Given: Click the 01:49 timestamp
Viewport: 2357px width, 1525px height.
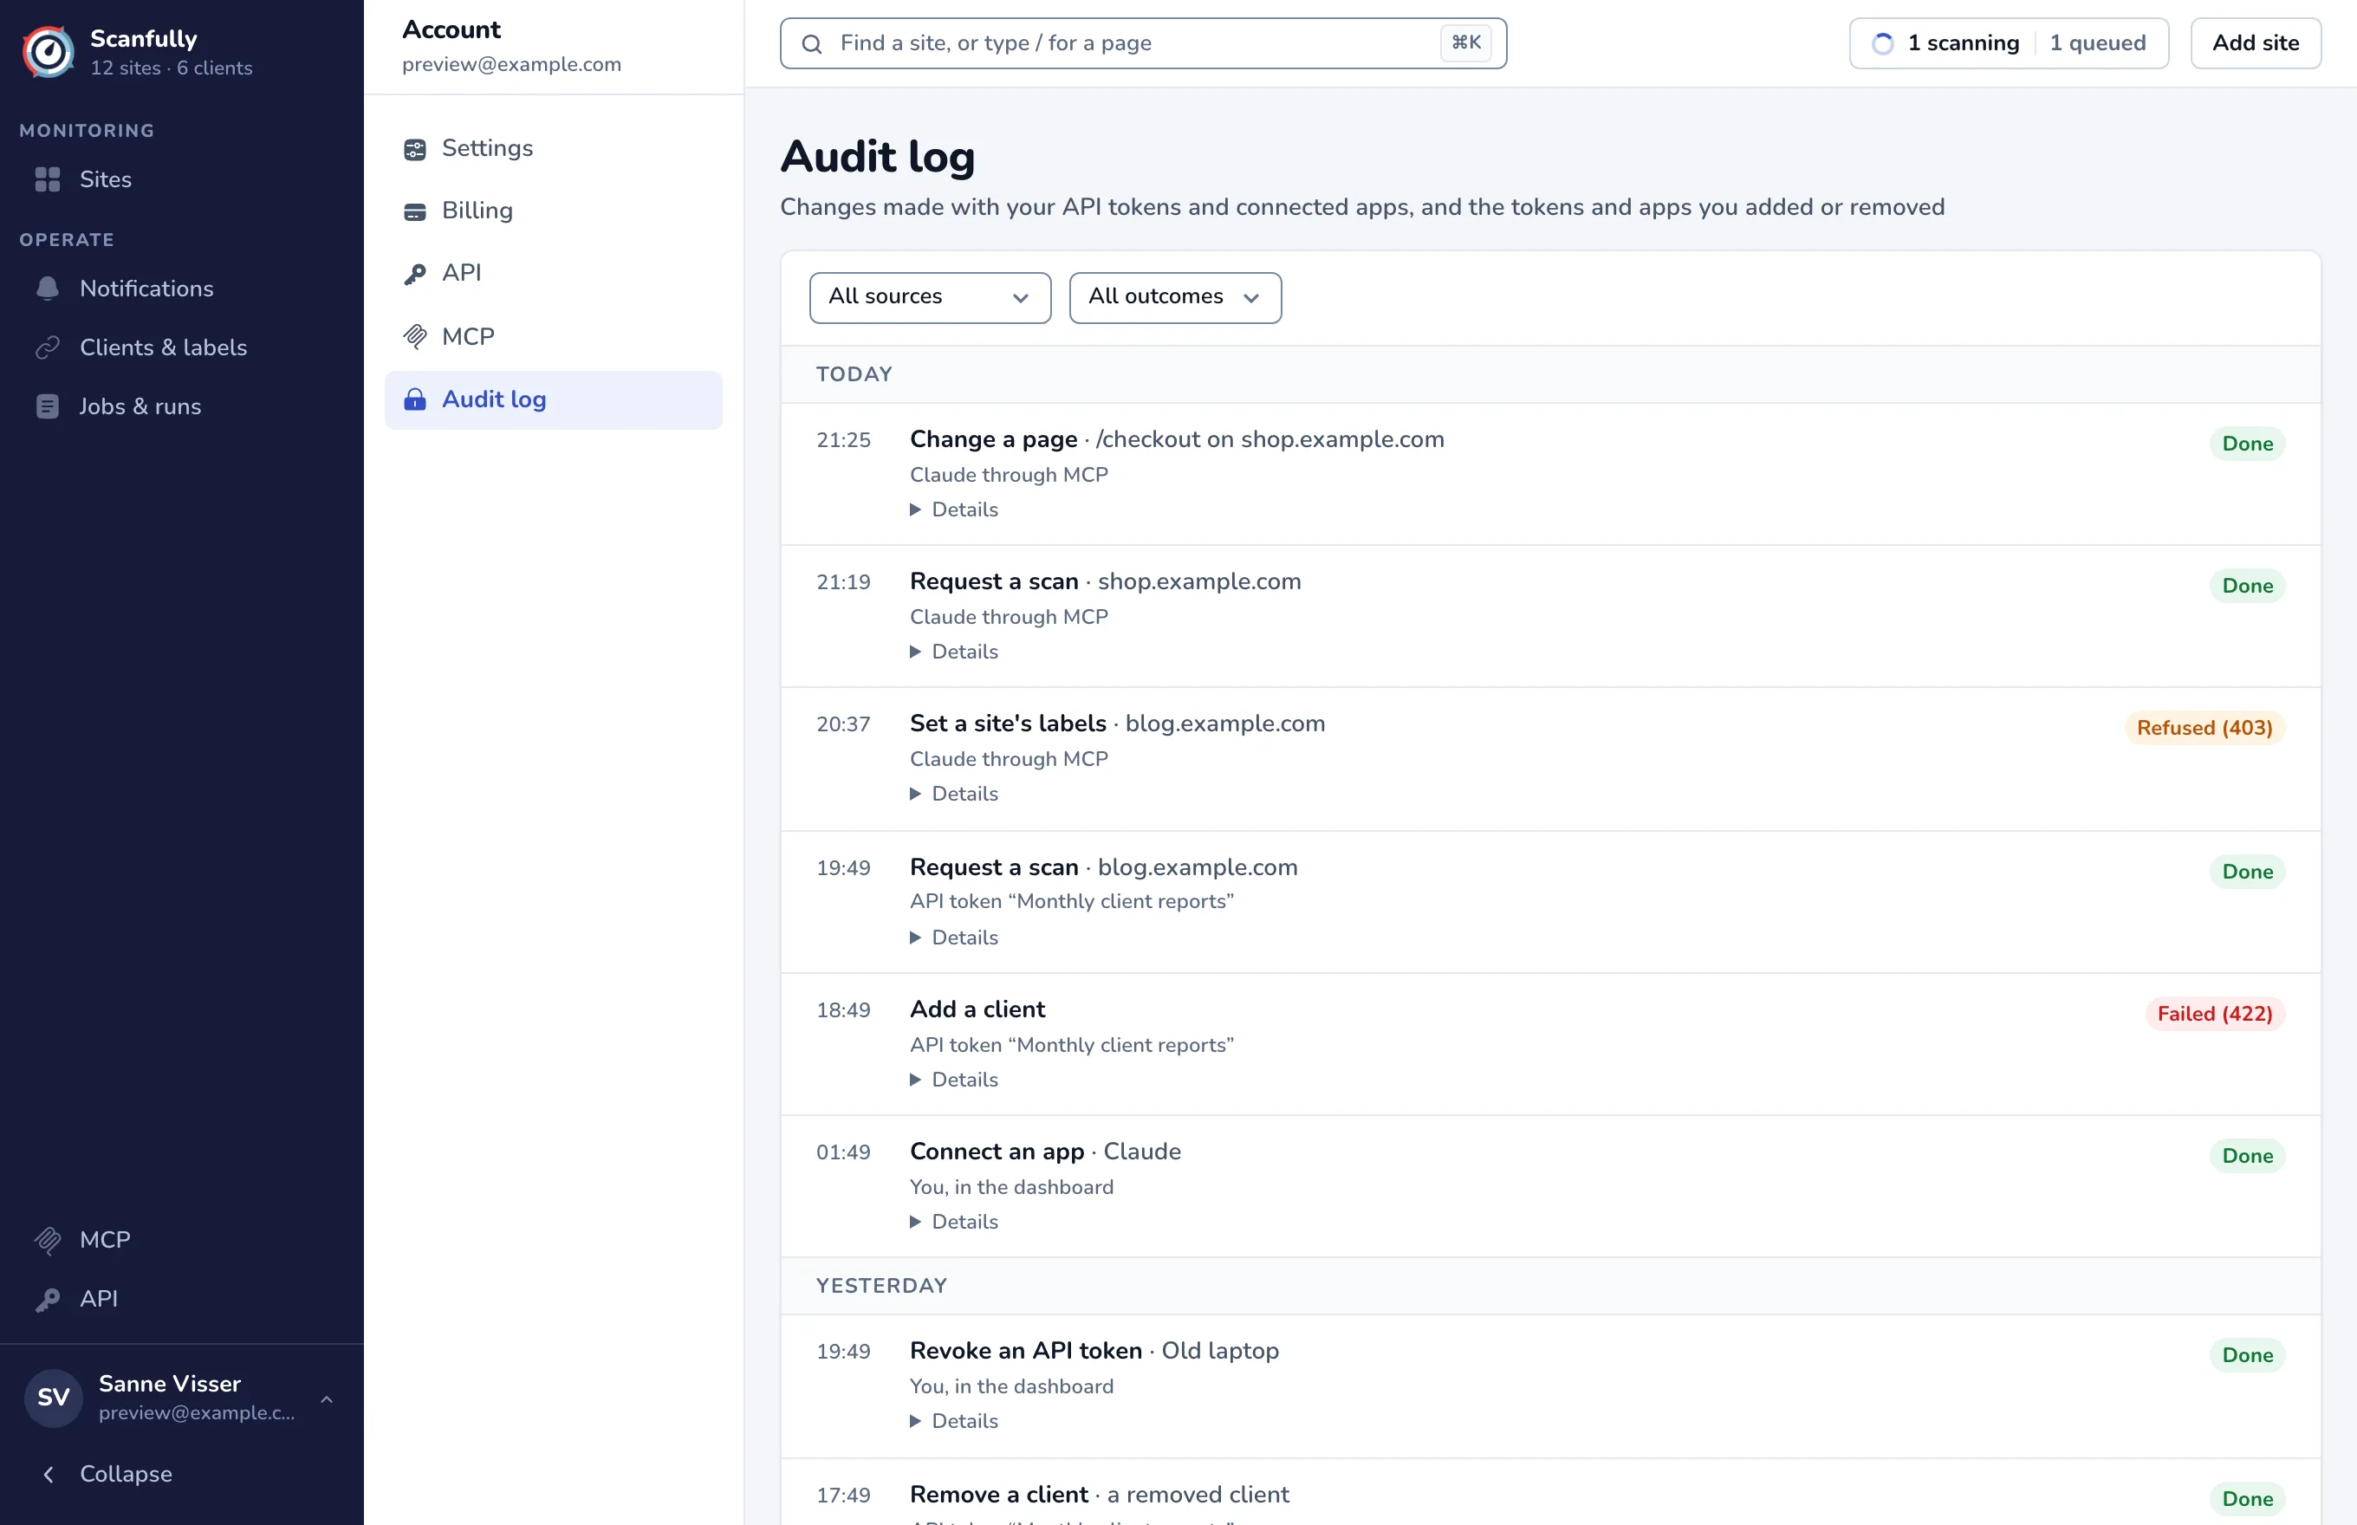Looking at the screenshot, I should pos(844,1152).
